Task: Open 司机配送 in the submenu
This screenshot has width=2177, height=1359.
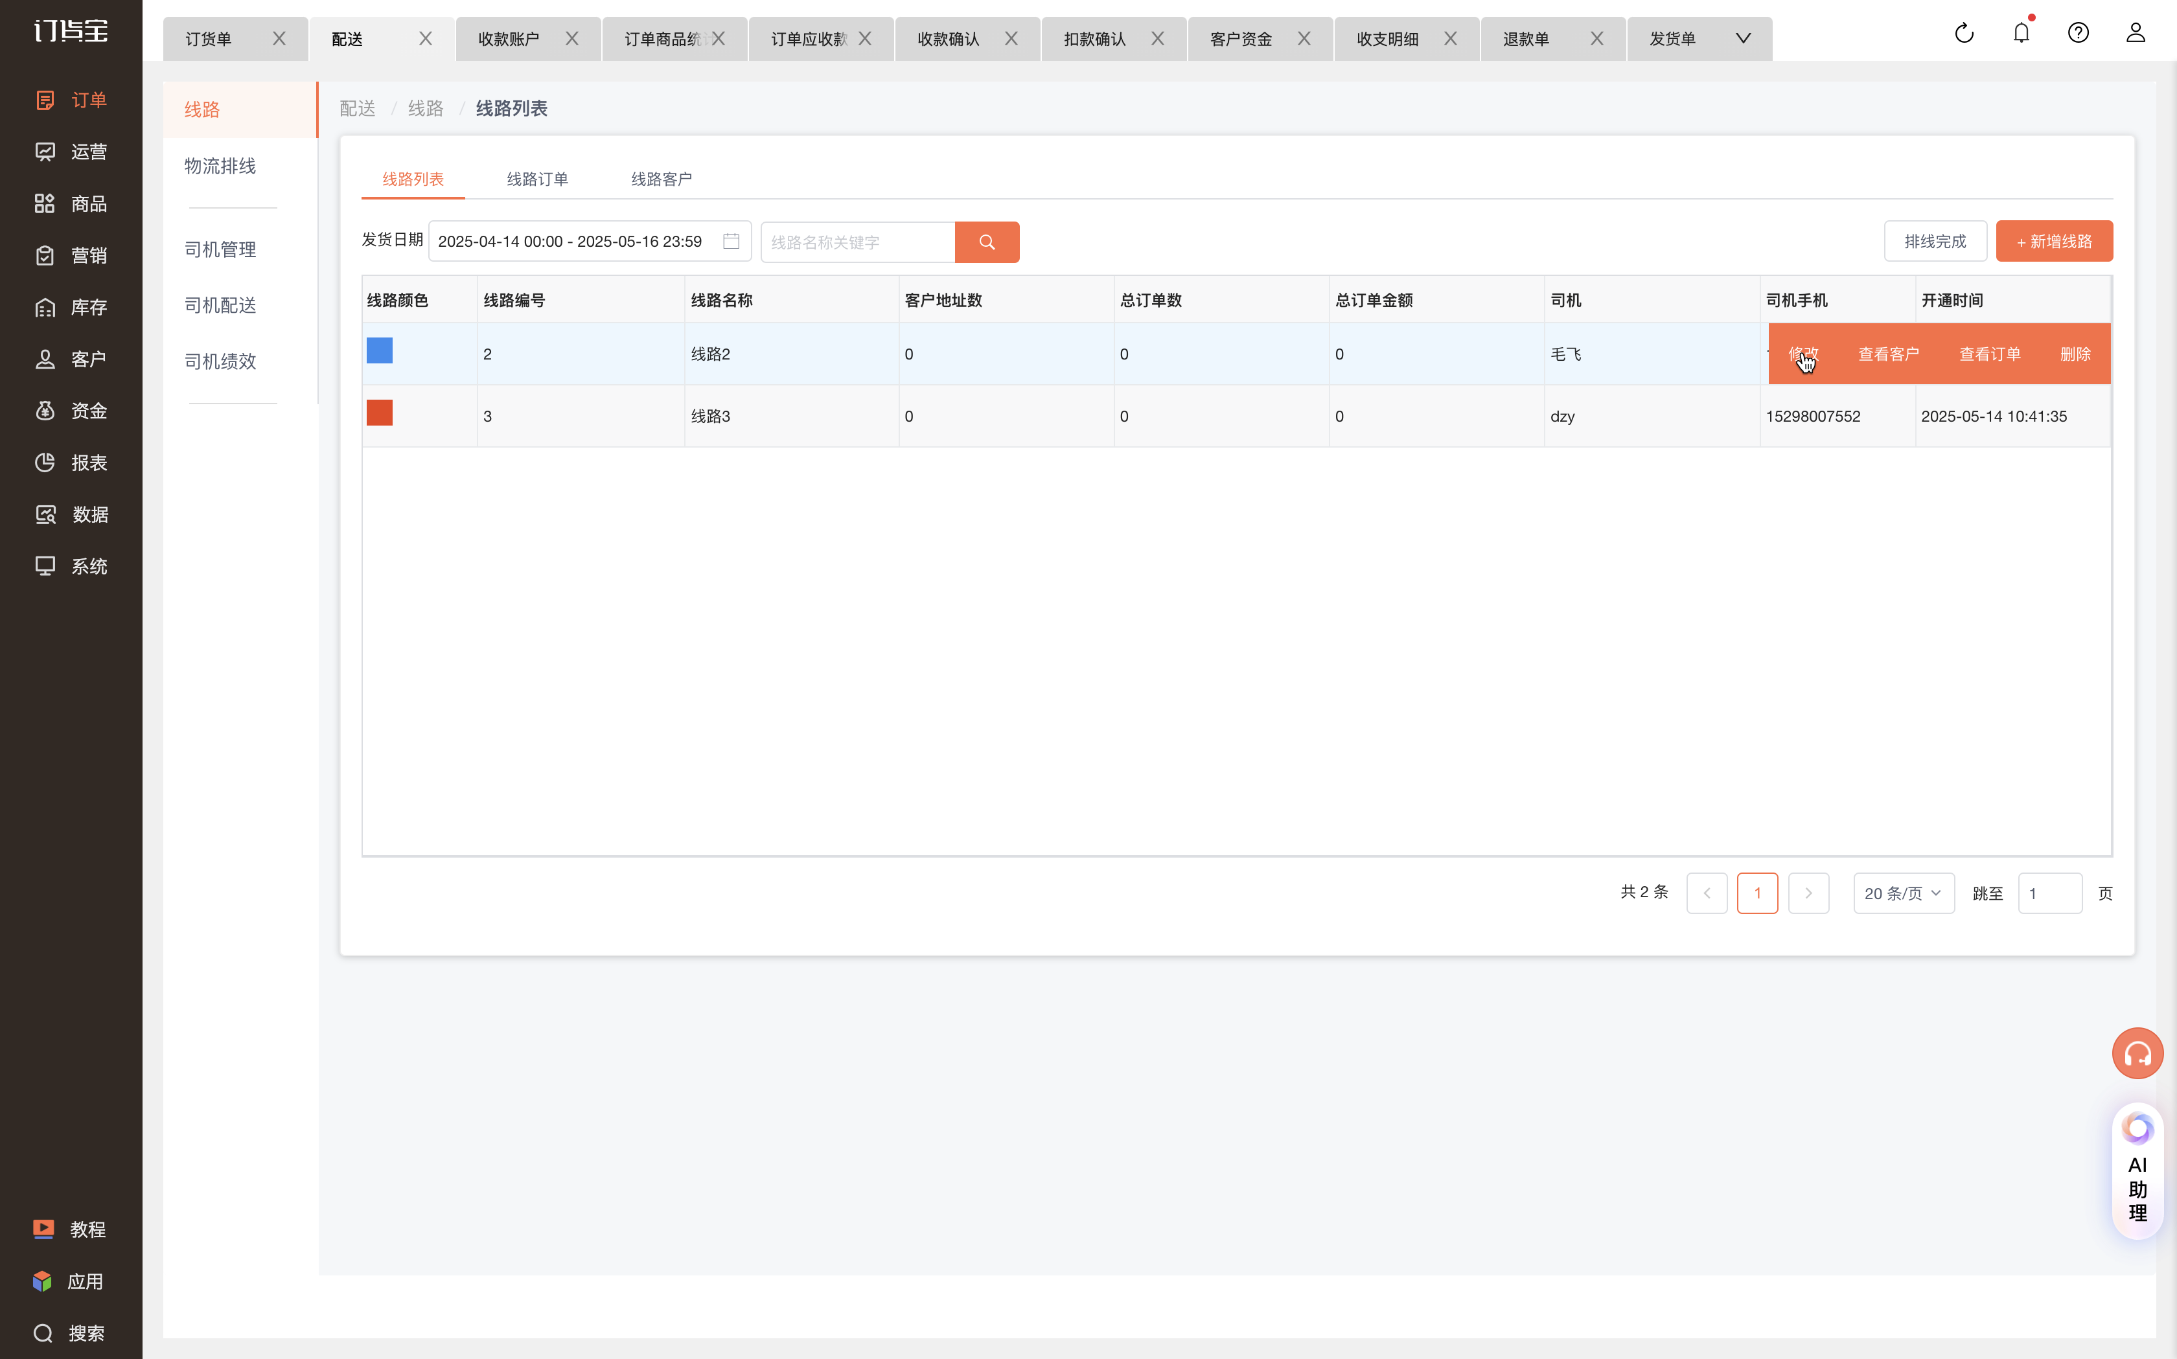Action: (220, 304)
